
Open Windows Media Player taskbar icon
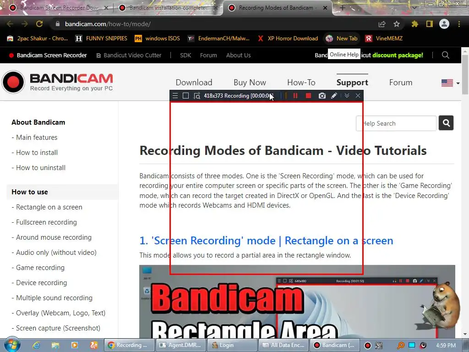coord(74,345)
